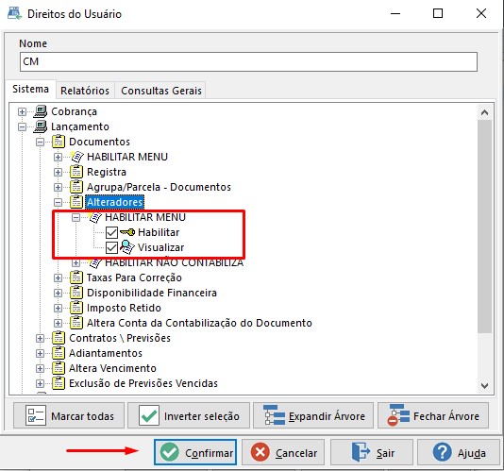
Task: Open the Consultas Gerais tab
Action: coord(161,91)
